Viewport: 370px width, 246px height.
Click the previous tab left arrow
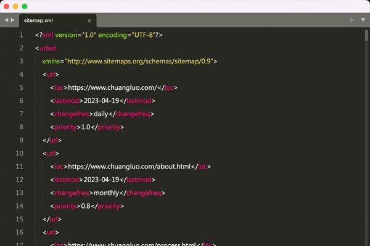click(6, 20)
